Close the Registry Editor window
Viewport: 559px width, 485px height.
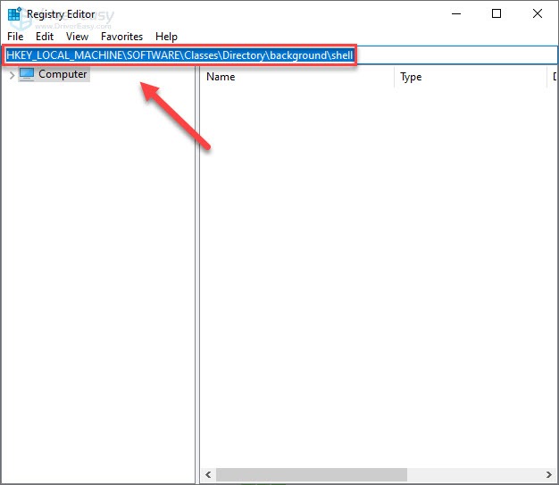(538, 14)
